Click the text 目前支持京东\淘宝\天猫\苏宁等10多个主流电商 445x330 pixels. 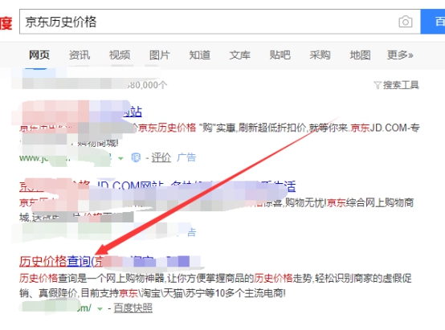(183, 293)
